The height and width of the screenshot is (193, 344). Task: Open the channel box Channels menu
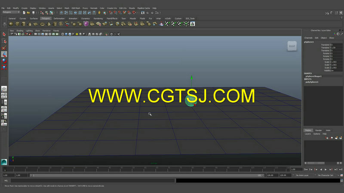pos(308,38)
